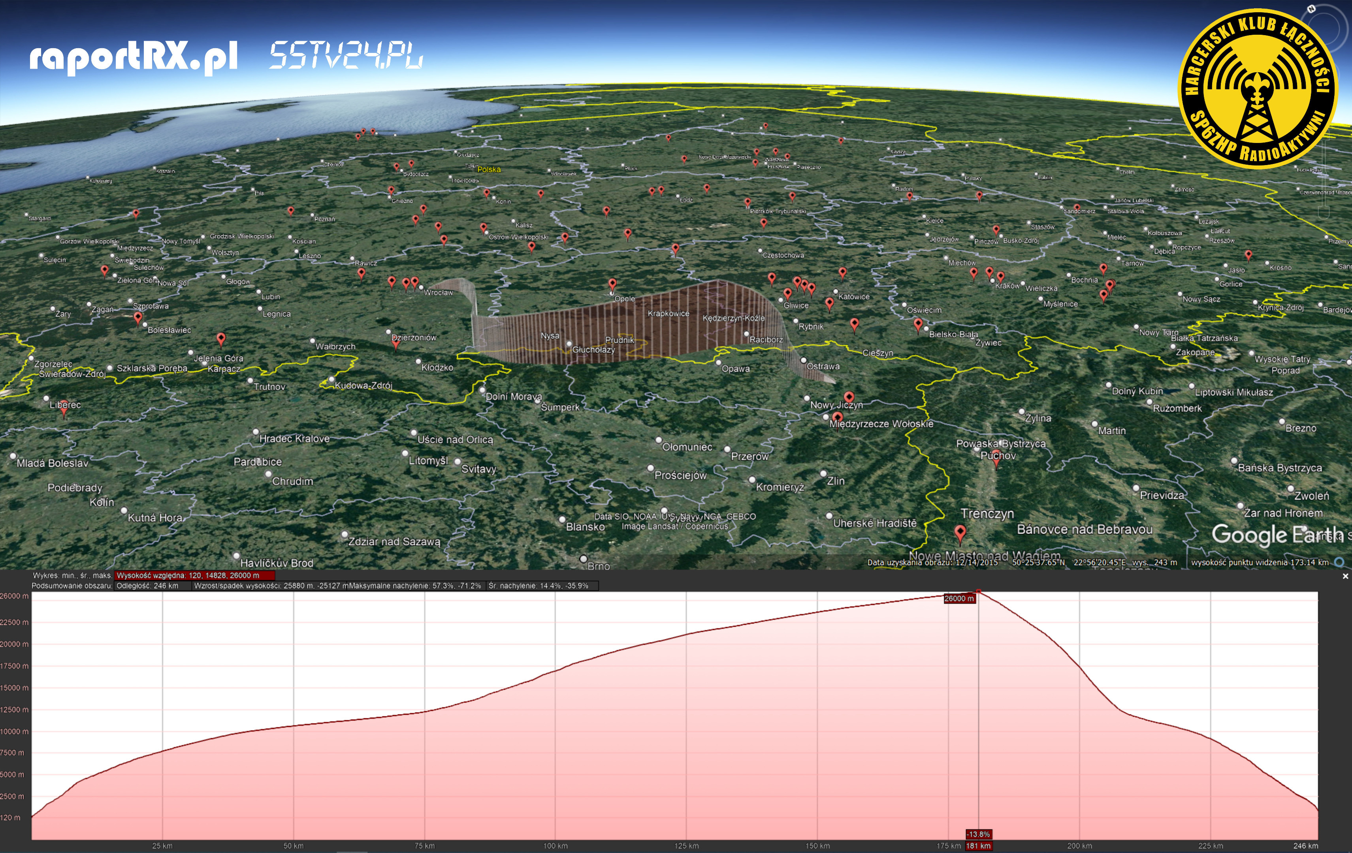Toggle the Wysokość względna metric in profile

point(194,575)
